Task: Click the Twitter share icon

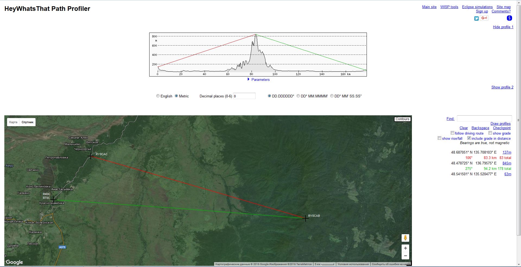Action: (476, 18)
